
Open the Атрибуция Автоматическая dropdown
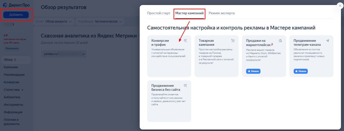pyautogui.click(x=101, y=21)
